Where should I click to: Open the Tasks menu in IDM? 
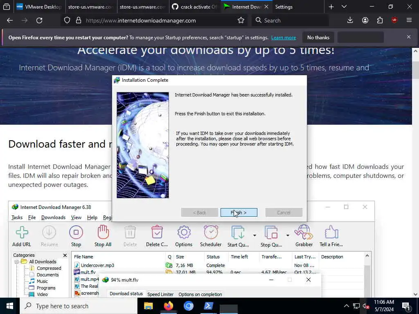[17, 218]
